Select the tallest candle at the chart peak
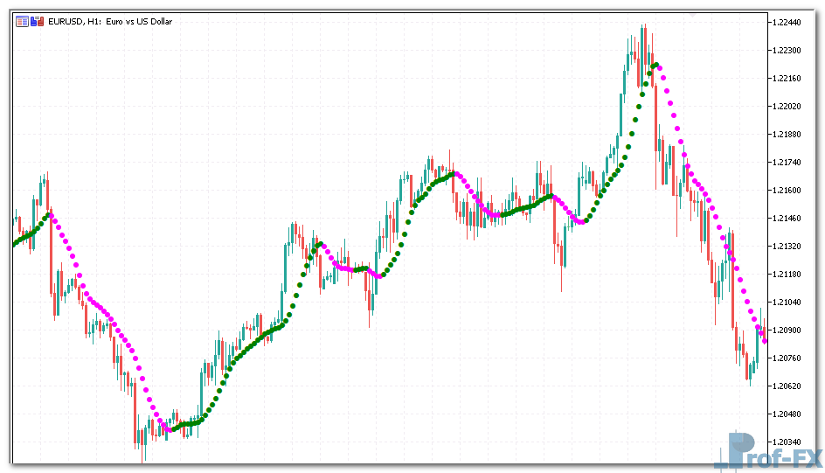This screenshot has height=473, width=825. 643,52
